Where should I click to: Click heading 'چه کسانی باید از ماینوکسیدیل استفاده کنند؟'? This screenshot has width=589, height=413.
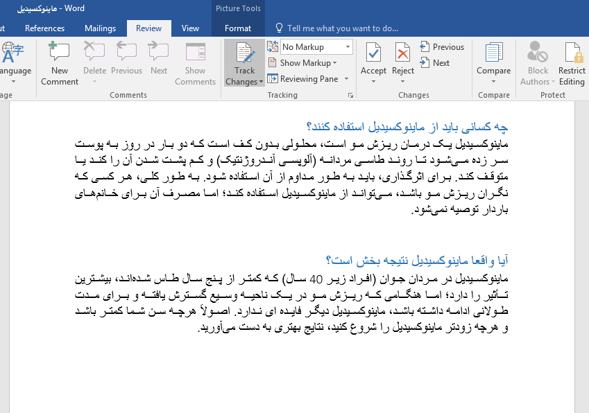coord(407,128)
